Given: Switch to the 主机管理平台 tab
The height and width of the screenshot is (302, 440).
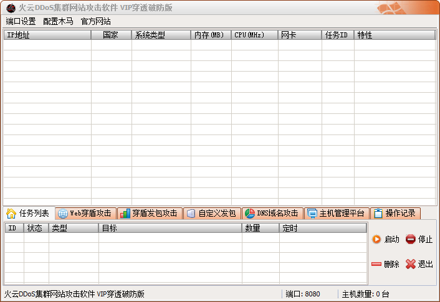Looking at the screenshot, I should [336, 214].
